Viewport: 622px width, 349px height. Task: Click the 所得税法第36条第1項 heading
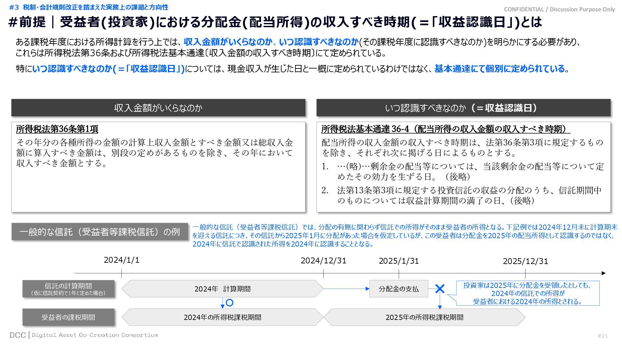57,129
